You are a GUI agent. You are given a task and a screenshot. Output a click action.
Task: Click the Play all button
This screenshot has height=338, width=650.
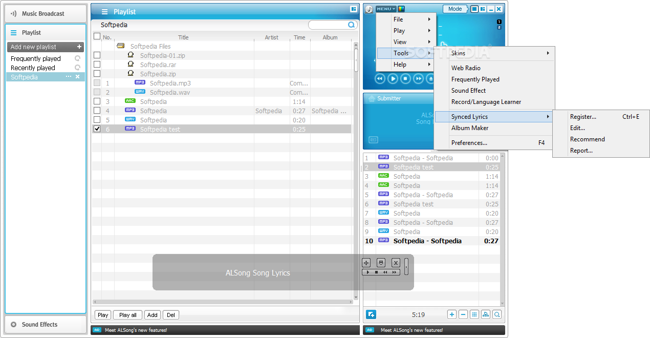coord(128,315)
